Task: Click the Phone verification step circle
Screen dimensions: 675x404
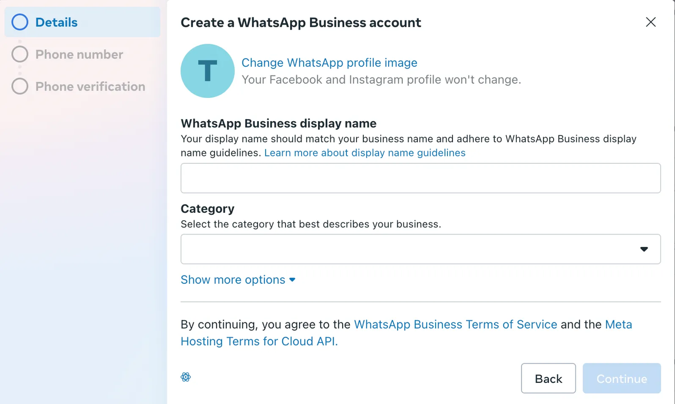Action: [20, 86]
